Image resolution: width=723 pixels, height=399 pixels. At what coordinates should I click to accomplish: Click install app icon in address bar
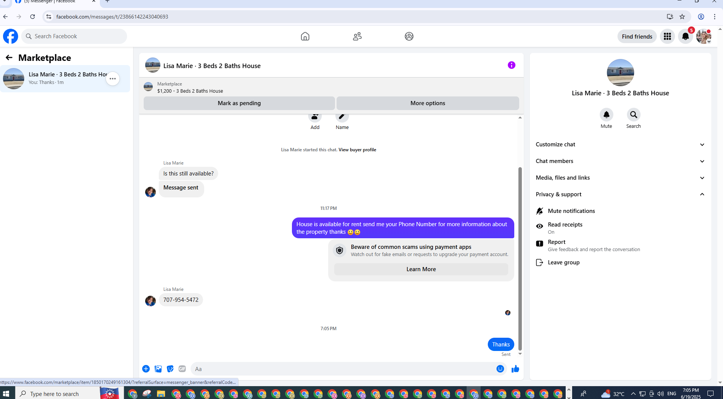point(670,17)
